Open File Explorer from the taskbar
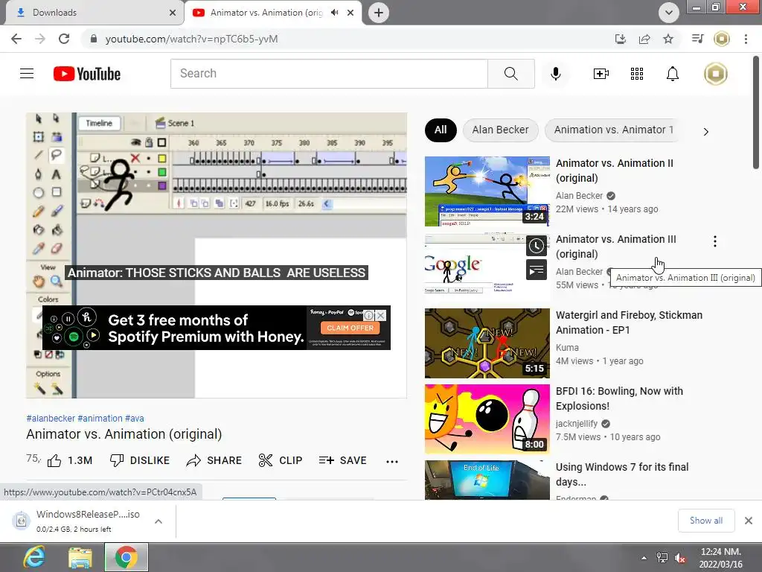This screenshot has width=762, height=572. pos(80,557)
